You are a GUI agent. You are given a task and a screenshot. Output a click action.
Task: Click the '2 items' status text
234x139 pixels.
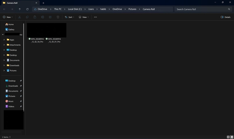coord(5,137)
